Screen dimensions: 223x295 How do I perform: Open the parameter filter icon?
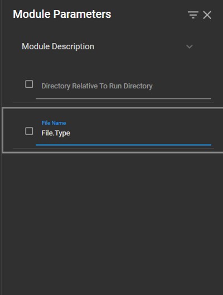tap(193, 15)
